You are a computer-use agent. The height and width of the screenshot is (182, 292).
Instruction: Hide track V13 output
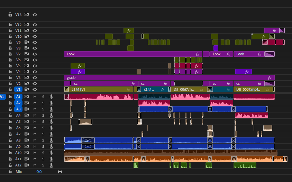35,15
